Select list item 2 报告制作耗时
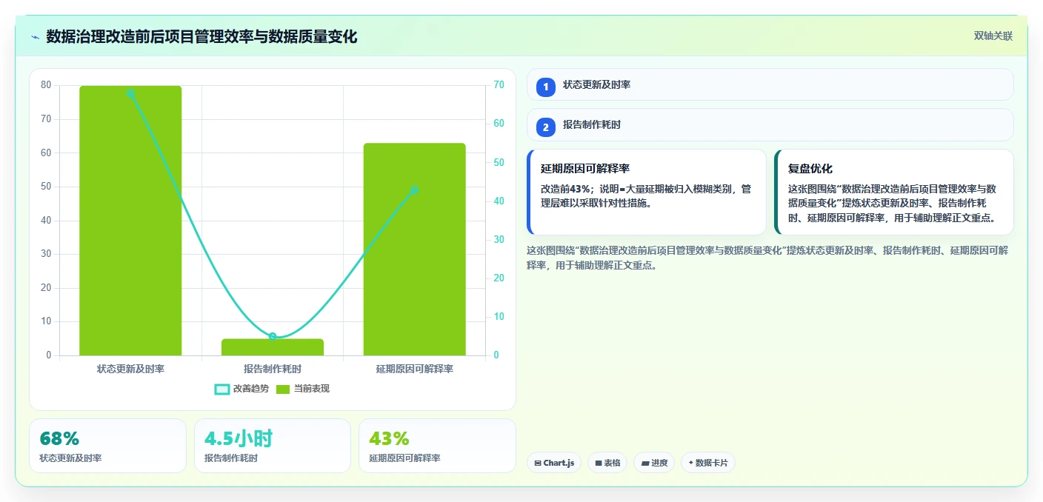This screenshot has height=502, width=1043. pyautogui.click(x=770, y=125)
